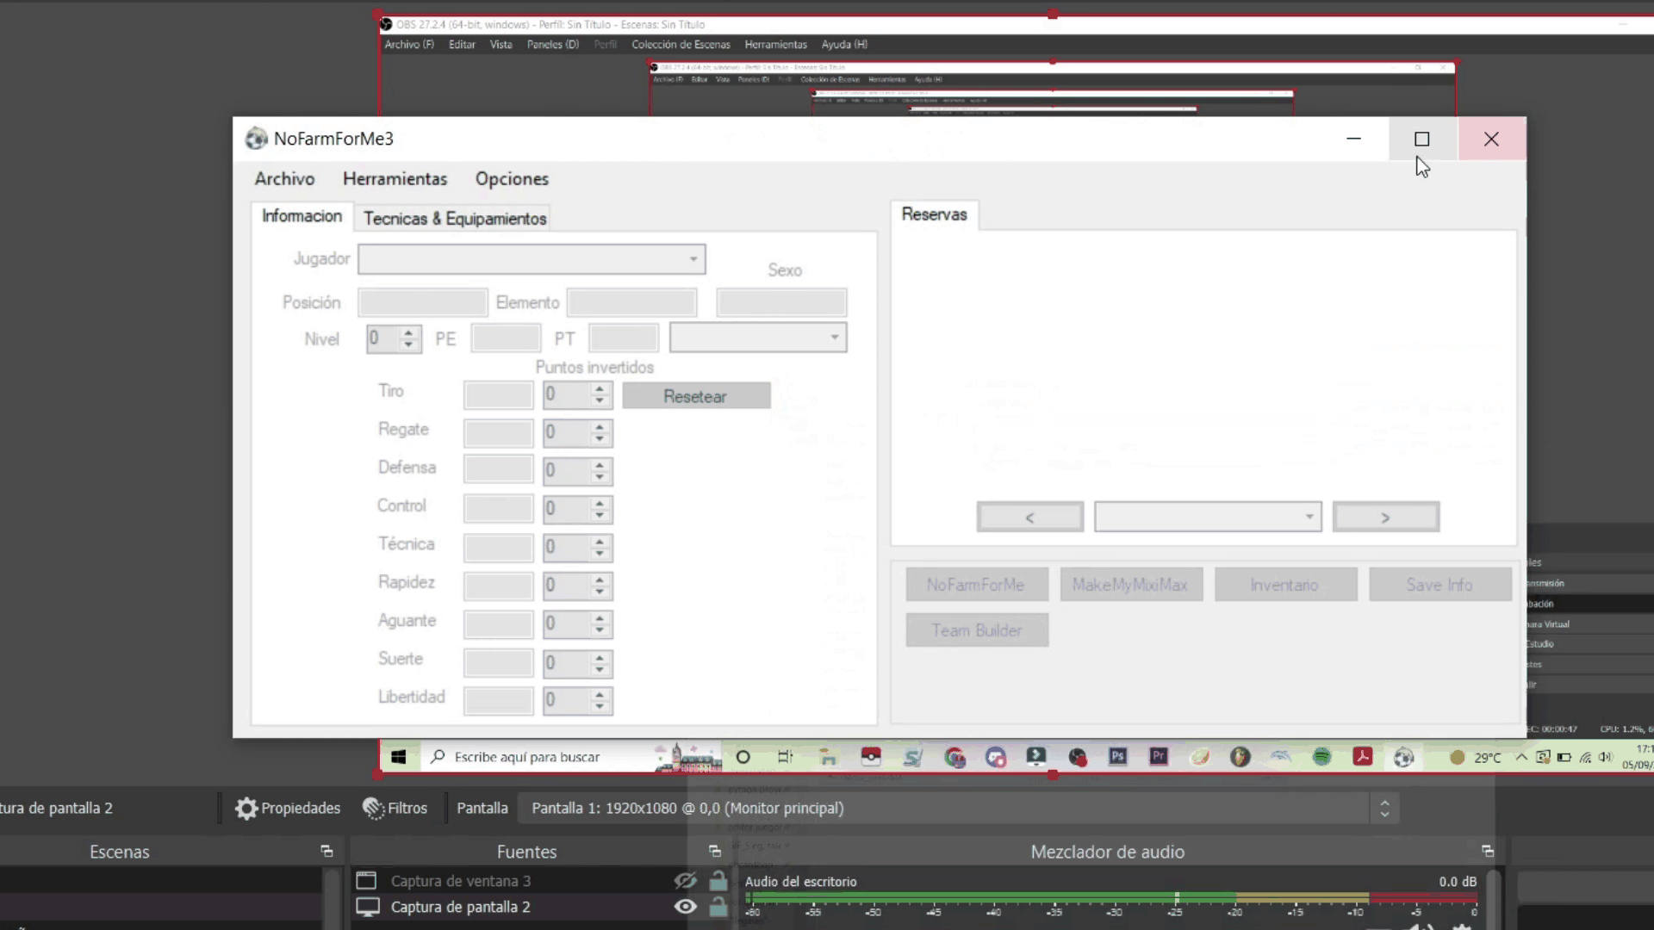Click monitor icon of Captura de pantalla 2

point(368,907)
